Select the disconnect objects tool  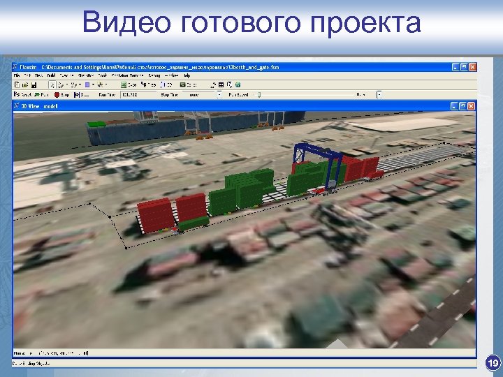coord(74,85)
